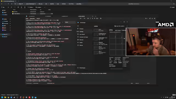Click the Explorer delete (trash) icon
This screenshot has width=176, height=99.
25,7
